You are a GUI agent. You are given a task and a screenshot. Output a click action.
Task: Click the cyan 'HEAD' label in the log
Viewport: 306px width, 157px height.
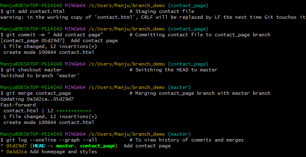(x=39, y=146)
